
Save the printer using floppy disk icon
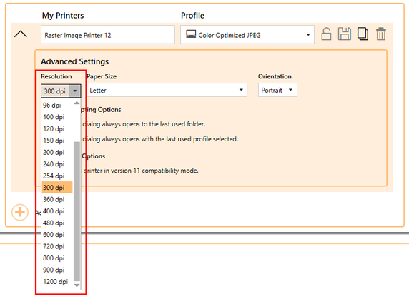click(345, 34)
